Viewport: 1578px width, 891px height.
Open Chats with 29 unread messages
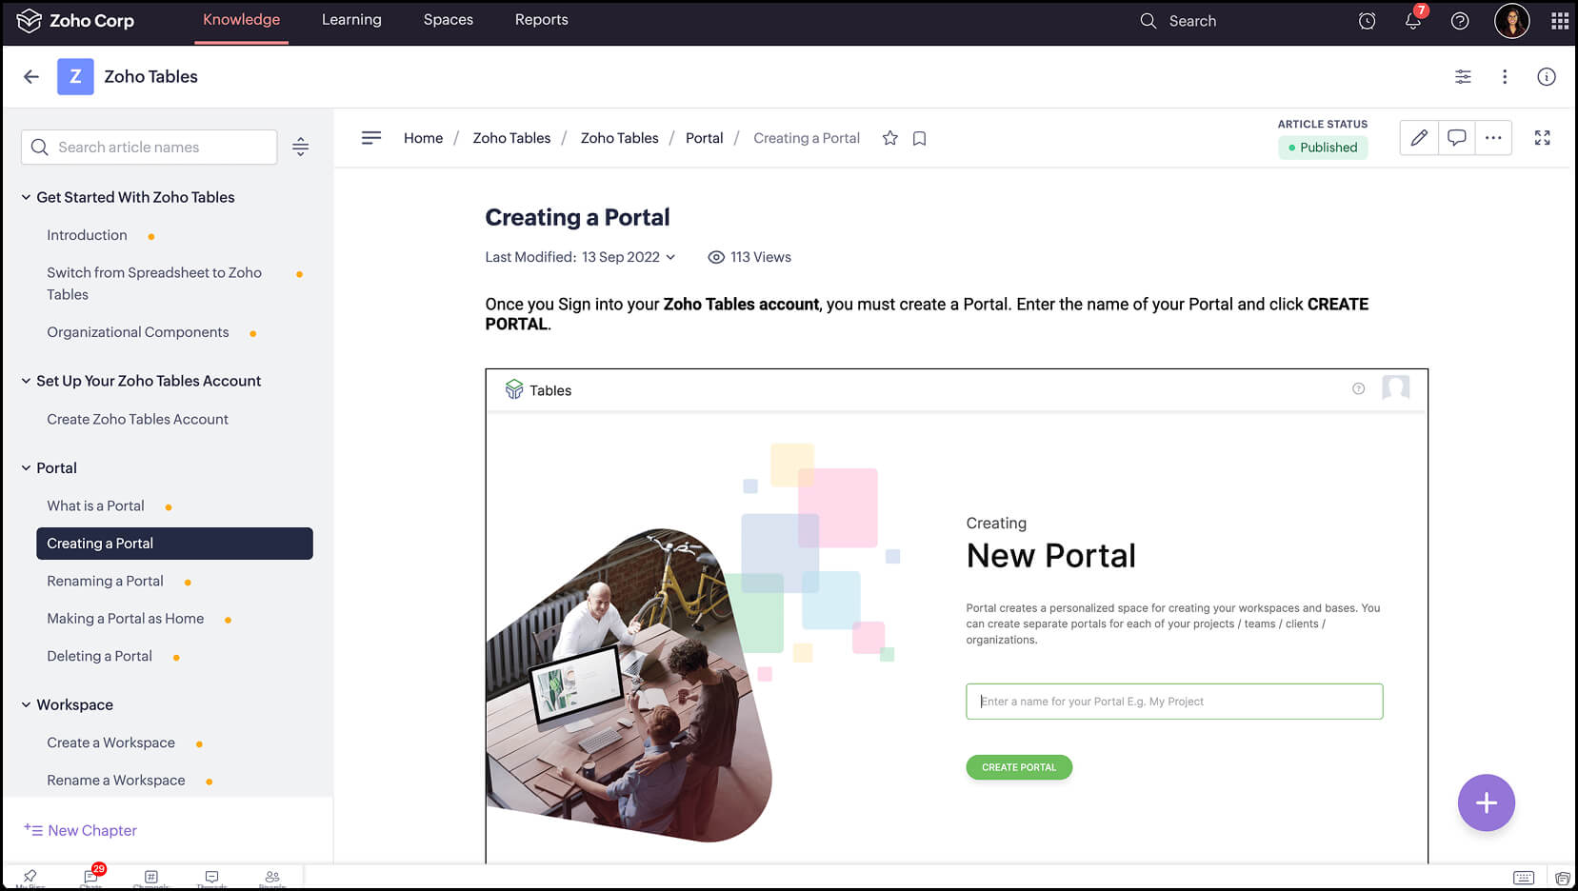90,877
